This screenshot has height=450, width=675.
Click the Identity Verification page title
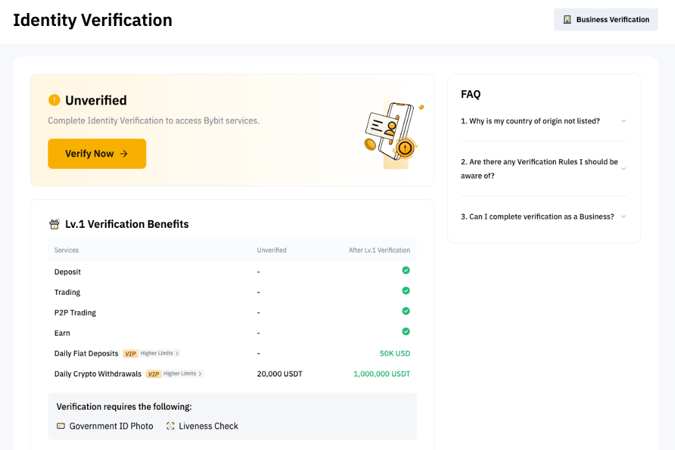pos(92,20)
